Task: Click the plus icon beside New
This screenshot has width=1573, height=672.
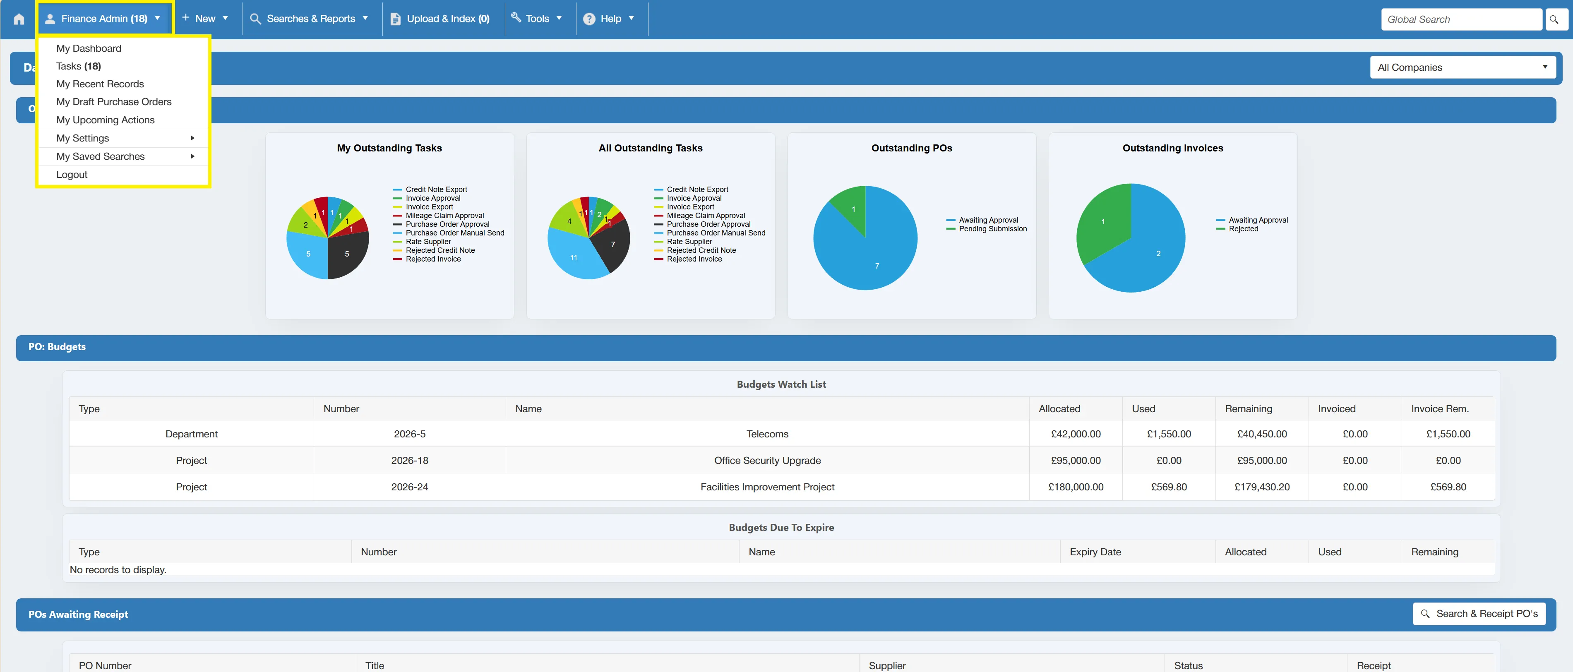Action: tap(186, 18)
